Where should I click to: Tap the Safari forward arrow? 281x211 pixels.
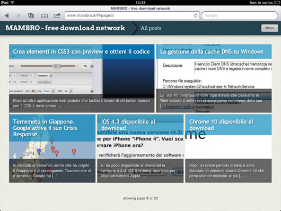[19, 15]
